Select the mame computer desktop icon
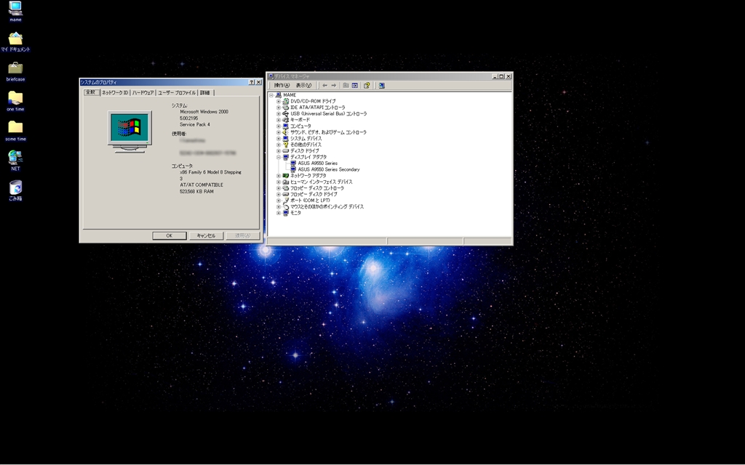The width and height of the screenshot is (745, 465). pos(15,9)
